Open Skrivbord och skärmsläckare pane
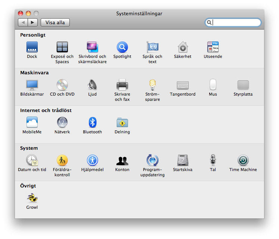This screenshot has height=239, width=279. (92, 47)
